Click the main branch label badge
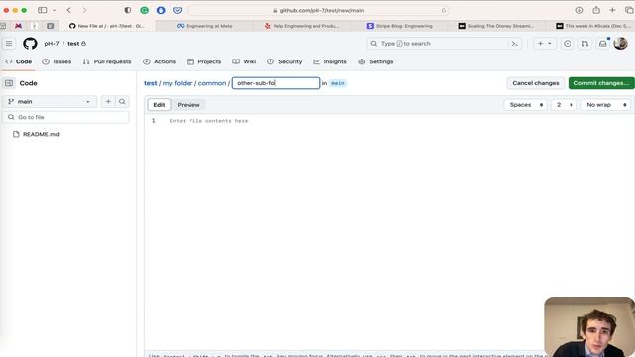 point(337,83)
